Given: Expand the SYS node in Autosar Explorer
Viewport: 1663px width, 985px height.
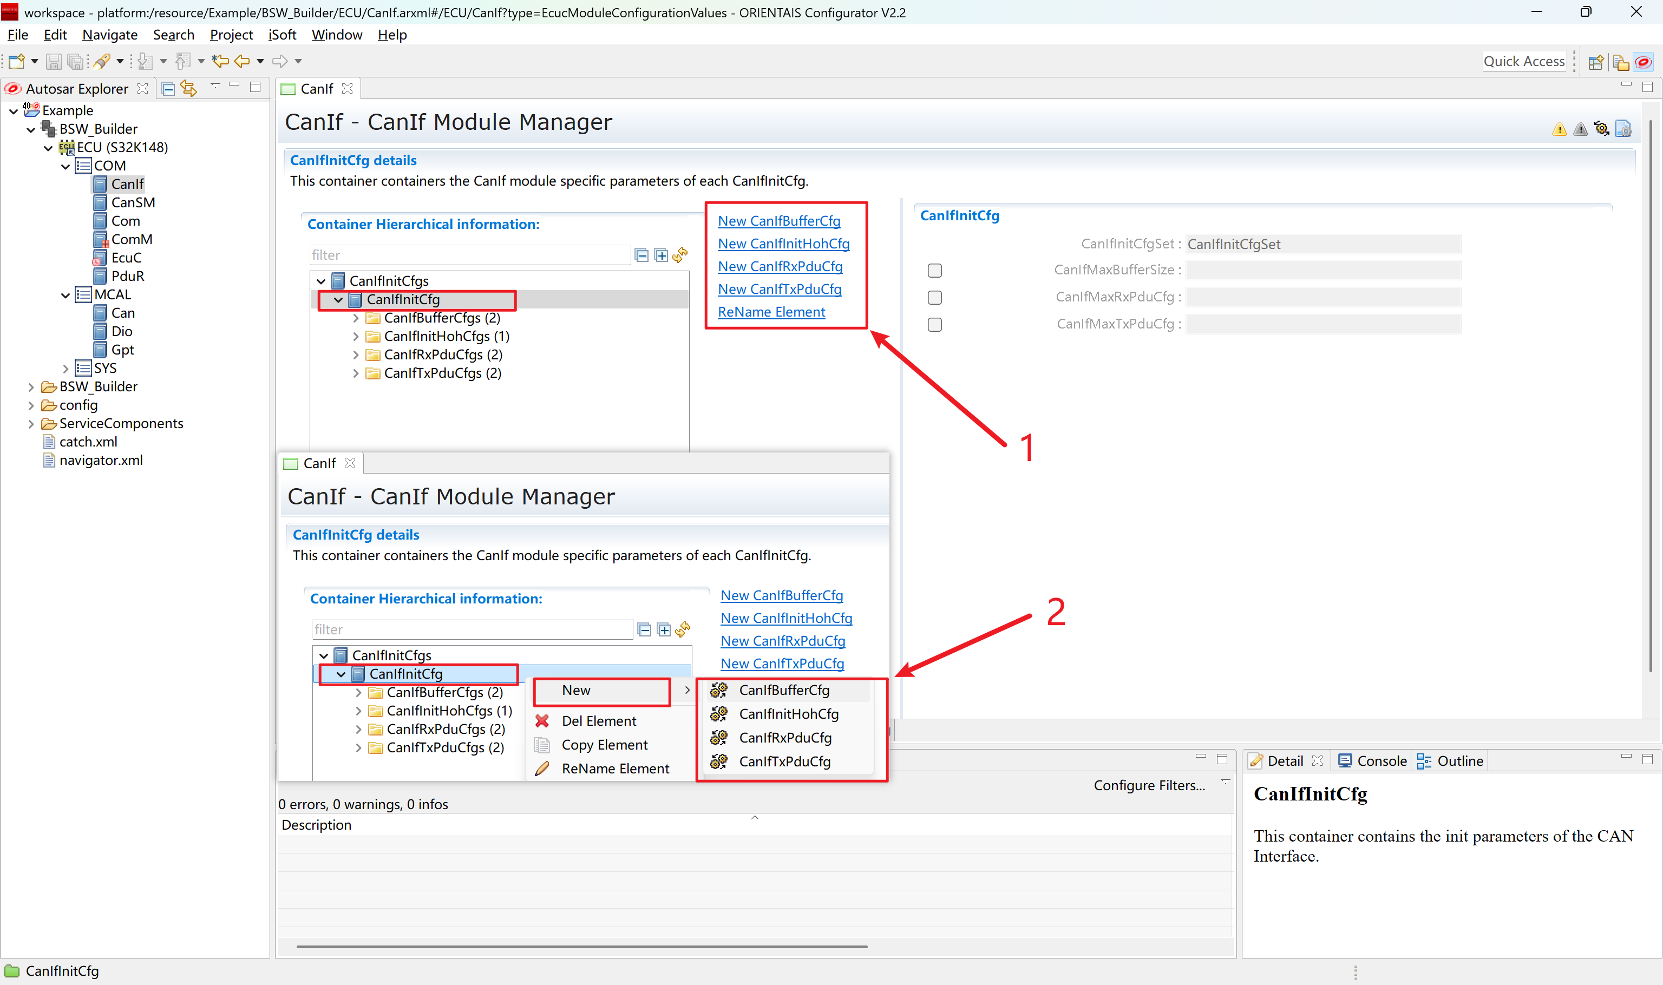Looking at the screenshot, I should (x=65, y=369).
